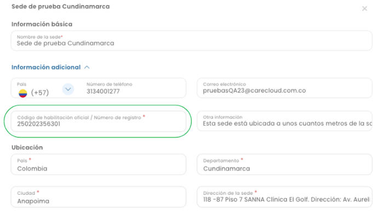
Task: Focus the Nombre de la sede field
Action: (x=191, y=41)
